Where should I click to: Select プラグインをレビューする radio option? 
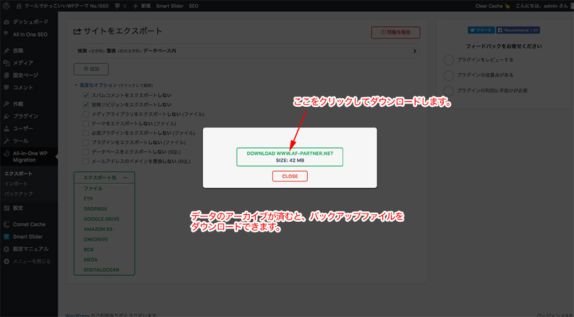pyautogui.click(x=449, y=60)
